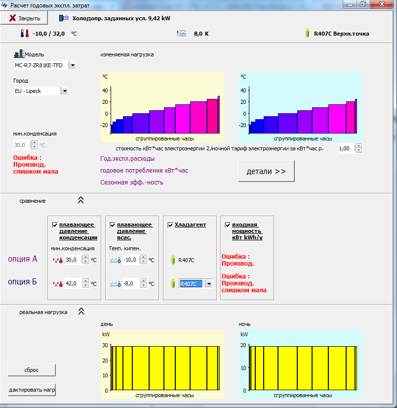This screenshot has width=397, height=408.
Task: Click the compressor model icon next to Модель
Action: coord(19,54)
